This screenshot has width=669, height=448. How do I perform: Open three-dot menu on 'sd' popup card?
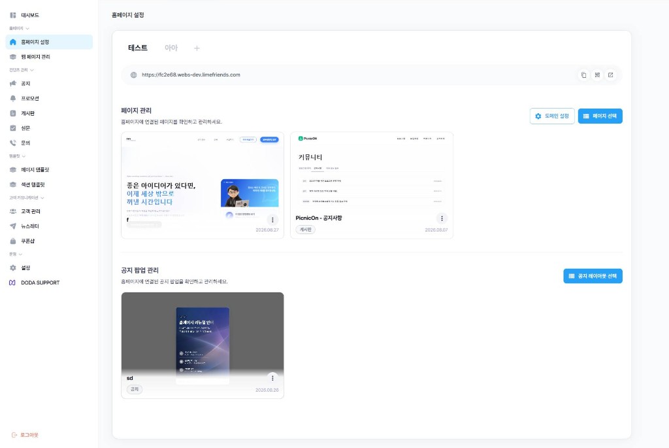tap(272, 378)
